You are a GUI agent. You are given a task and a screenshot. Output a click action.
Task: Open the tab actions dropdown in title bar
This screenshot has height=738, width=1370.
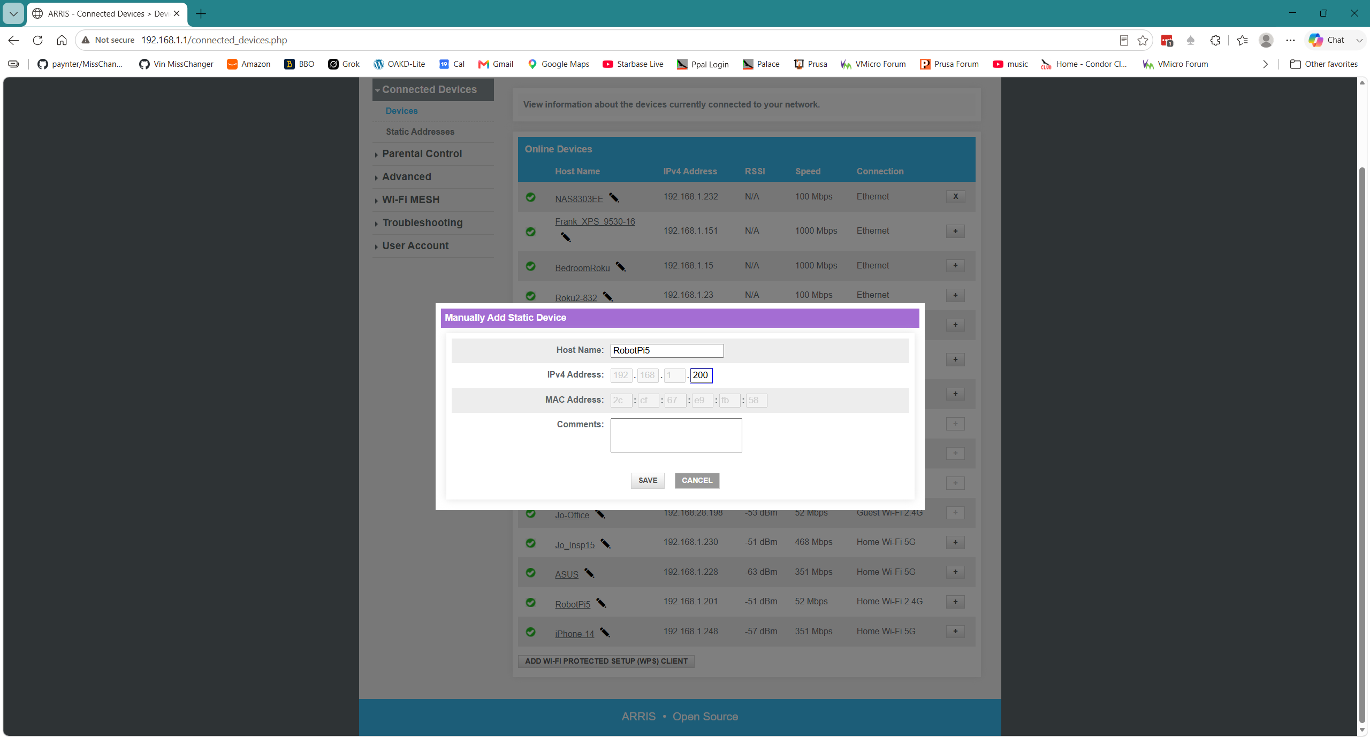[x=13, y=13]
